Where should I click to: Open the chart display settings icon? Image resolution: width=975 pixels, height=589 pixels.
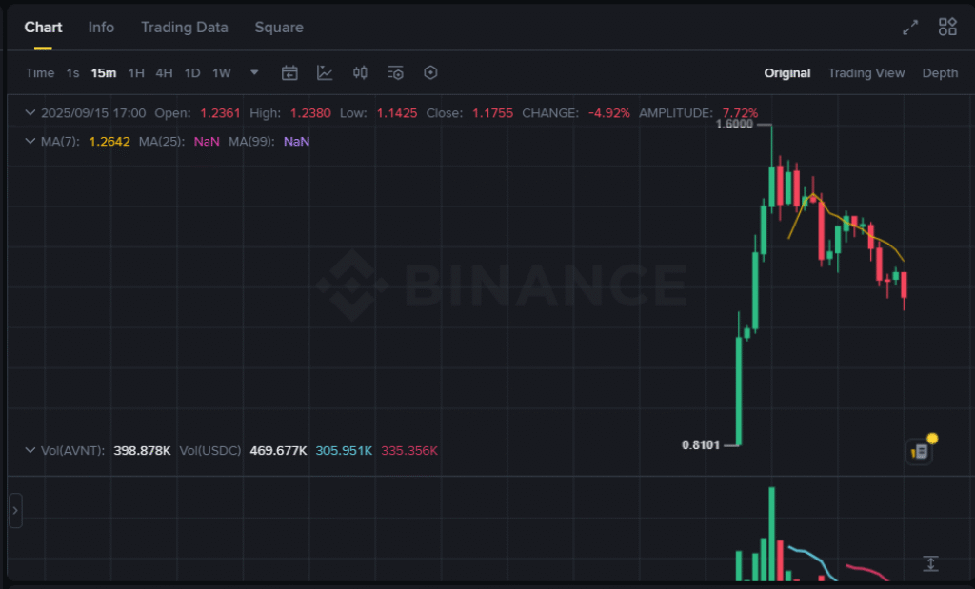pos(395,73)
